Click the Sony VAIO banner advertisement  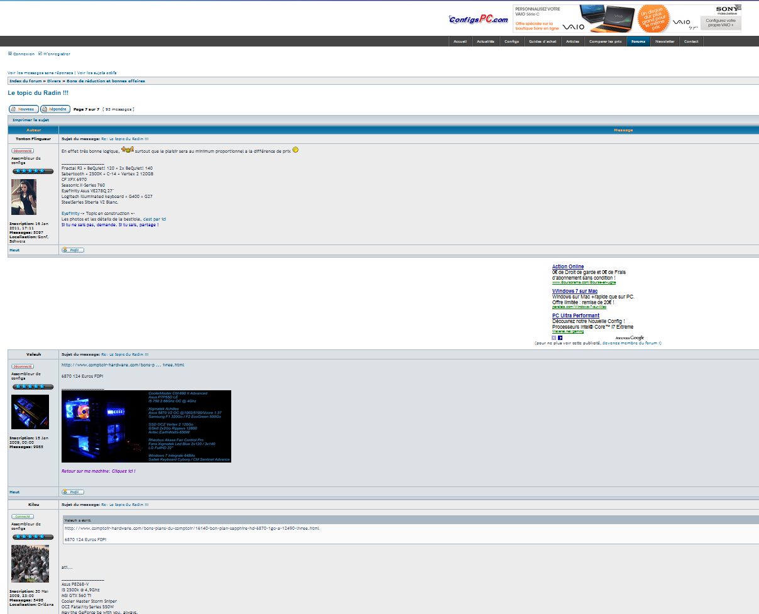pos(626,19)
